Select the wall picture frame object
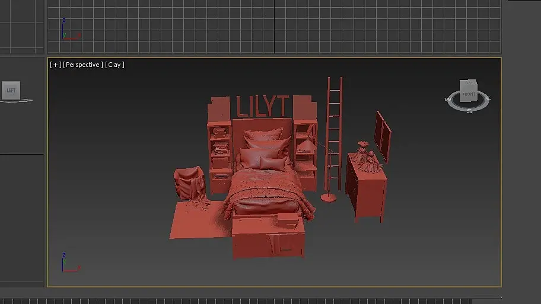 383,136
